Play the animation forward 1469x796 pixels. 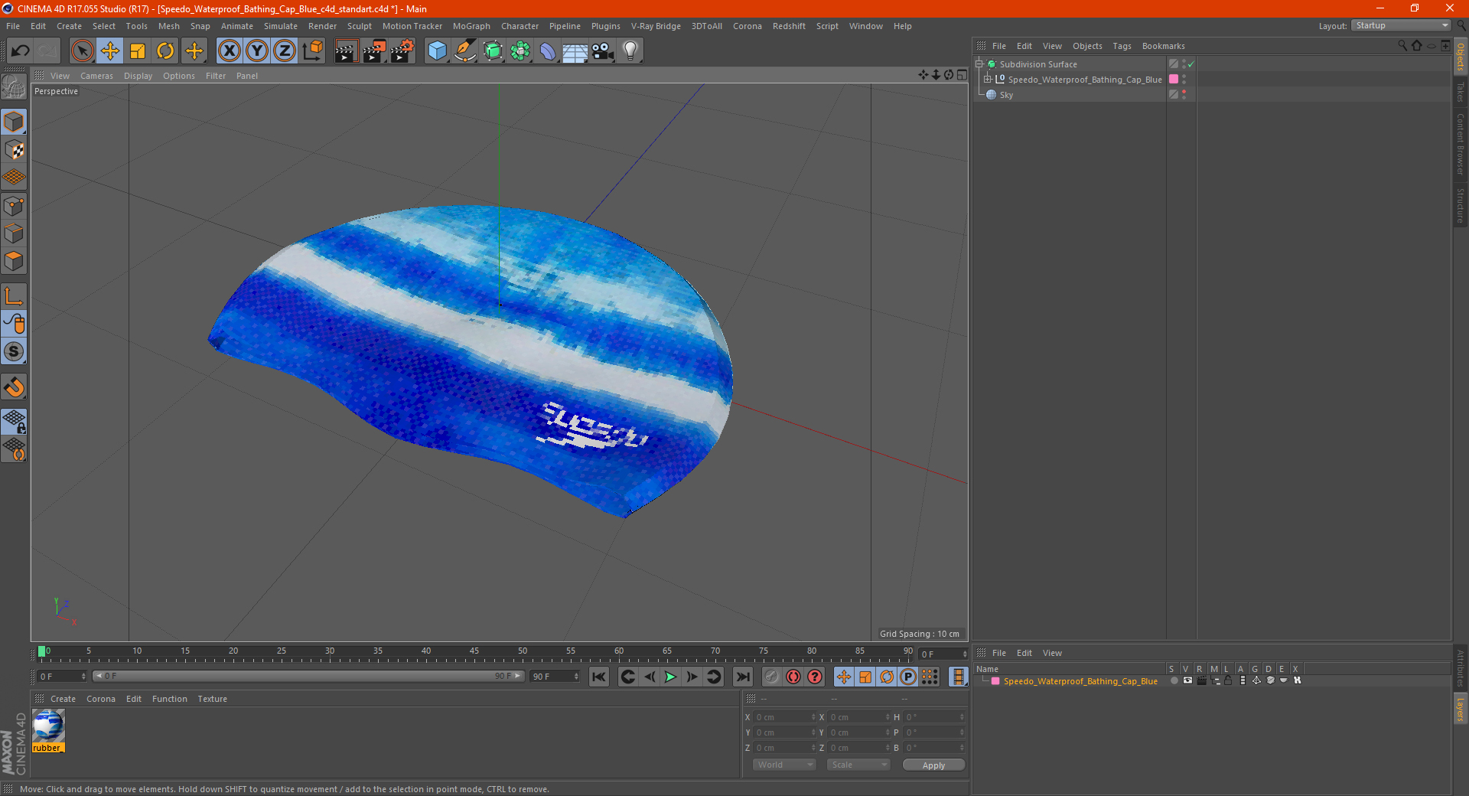(670, 677)
